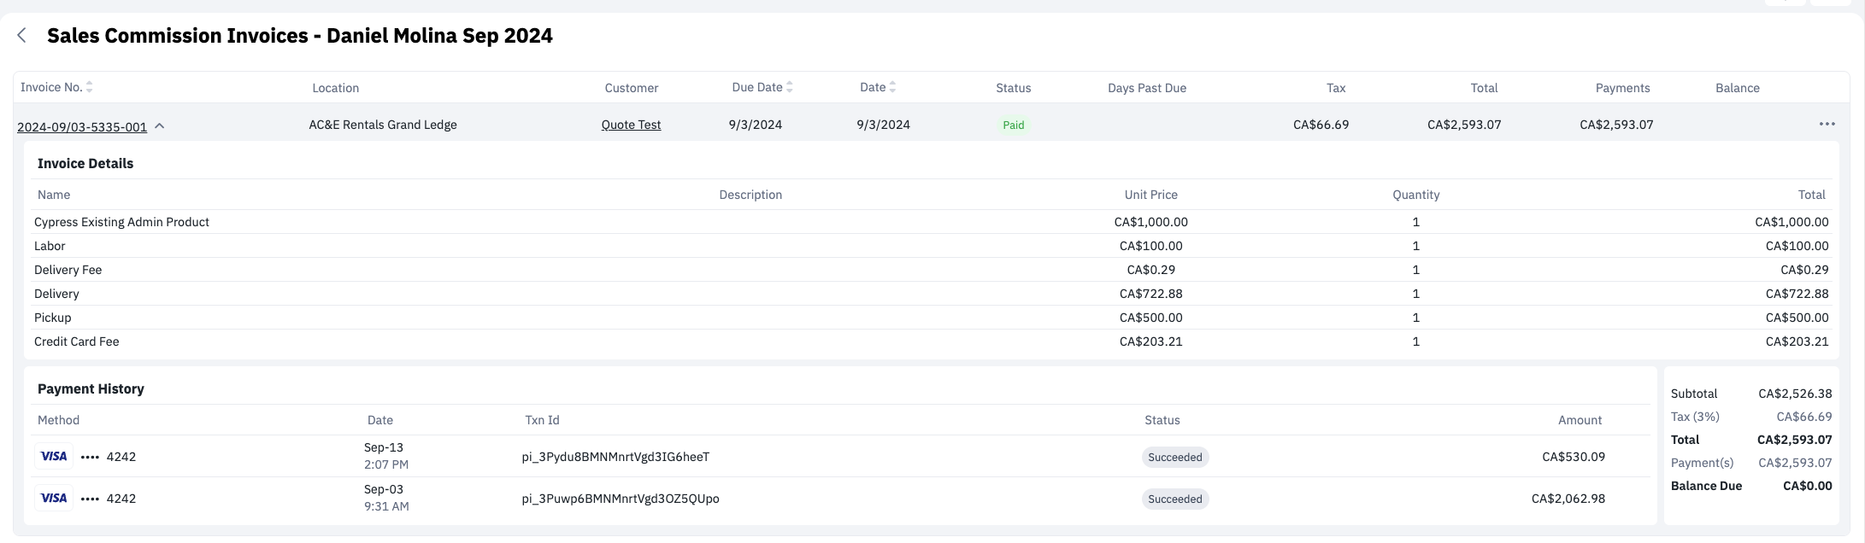1865x543 pixels.
Task: Select the Delivery Fee line item
Action: click(x=68, y=270)
